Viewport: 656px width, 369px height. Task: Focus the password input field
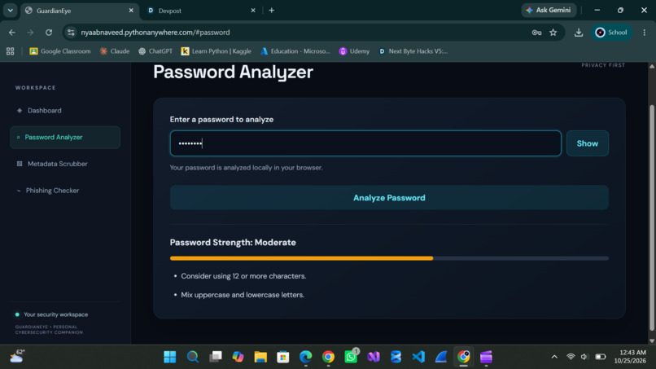tap(365, 143)
